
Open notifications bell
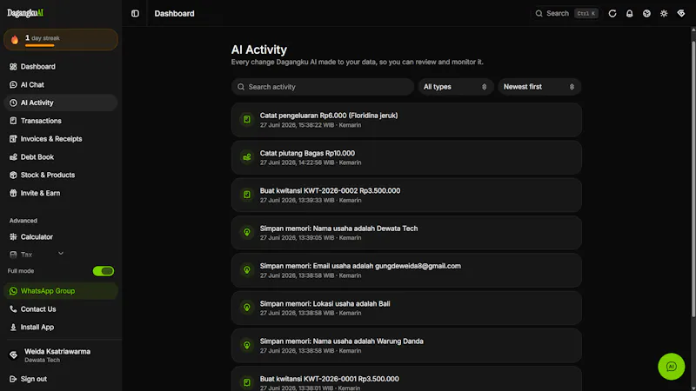tap(629, 14)
